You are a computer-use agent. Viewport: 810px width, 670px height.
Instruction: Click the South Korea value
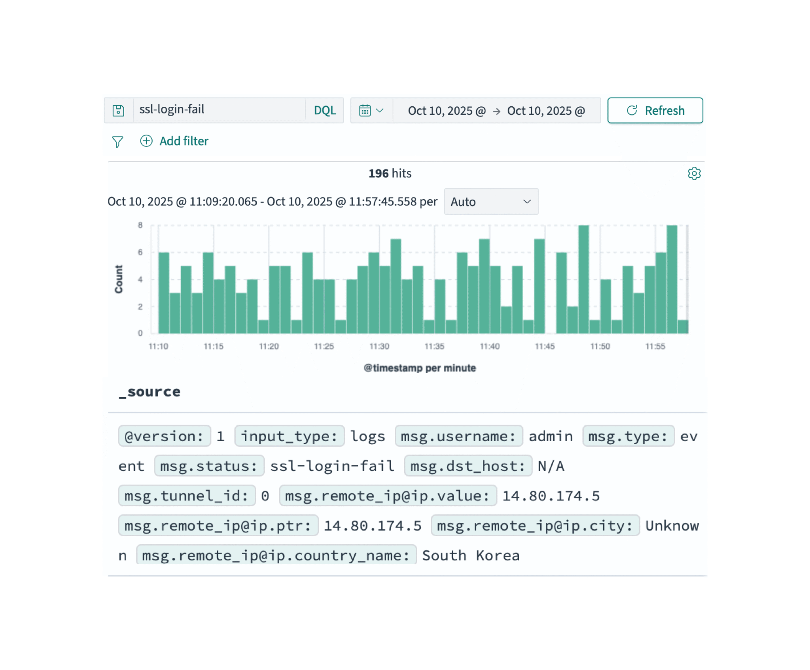(471, 555)
